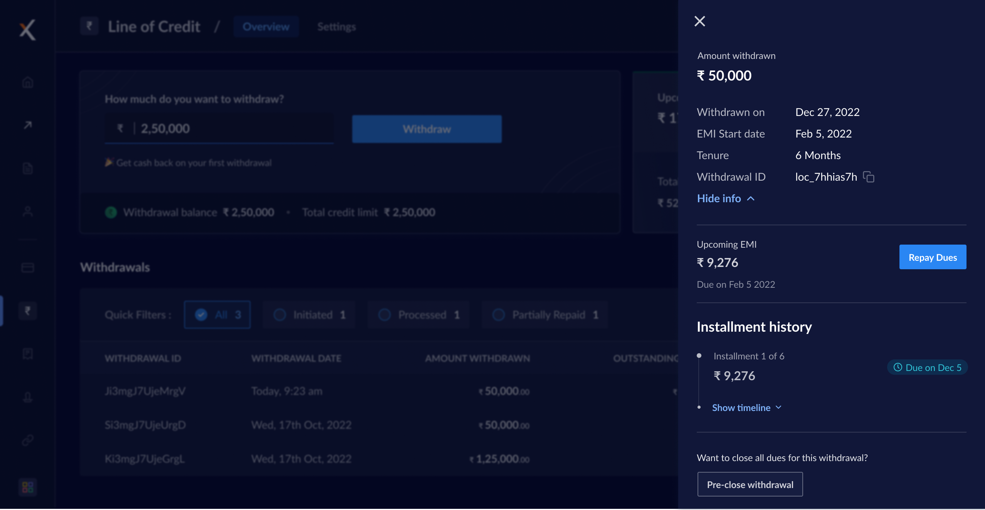Switch to the Settings tab
This screenshot has width=985, height=510.
[336, 26]
